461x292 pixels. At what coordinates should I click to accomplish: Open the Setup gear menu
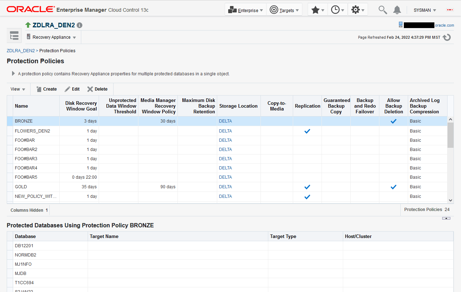click(x=358, y=10)
